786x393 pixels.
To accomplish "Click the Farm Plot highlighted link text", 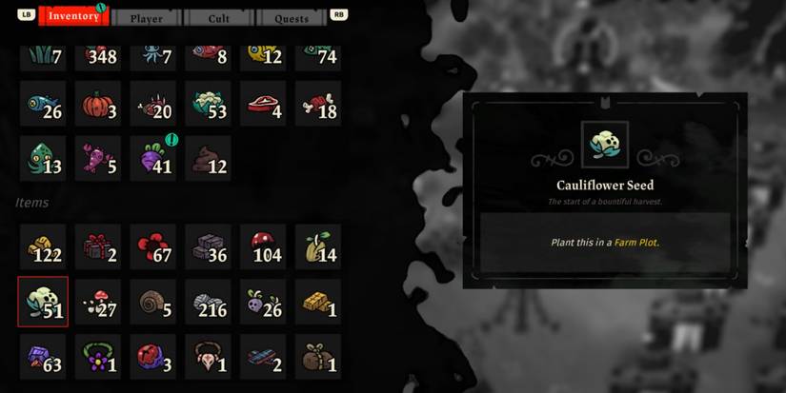I will (635, 243).
